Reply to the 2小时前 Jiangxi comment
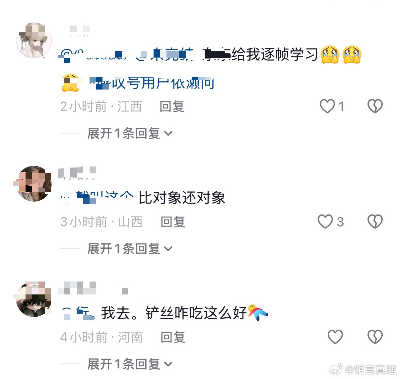400x379 pixels. tap(172, 107)
